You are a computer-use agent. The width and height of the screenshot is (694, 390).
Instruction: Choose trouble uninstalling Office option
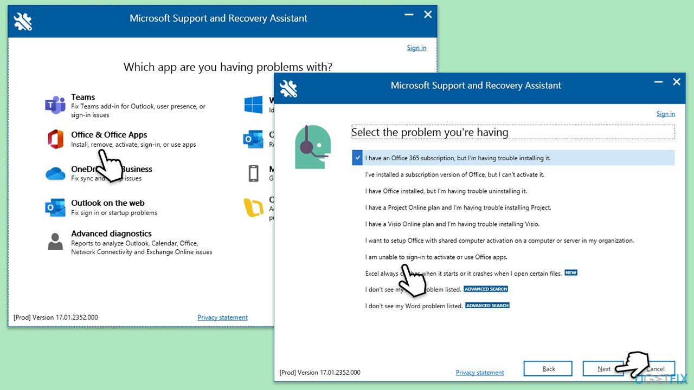pos(446,191)
